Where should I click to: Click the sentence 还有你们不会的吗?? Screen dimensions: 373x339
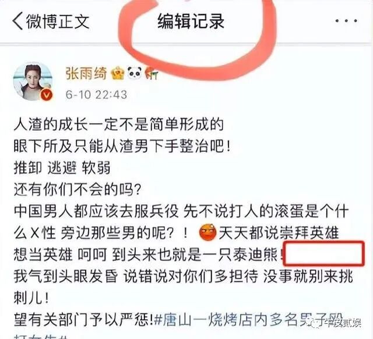tap(78, 190)
